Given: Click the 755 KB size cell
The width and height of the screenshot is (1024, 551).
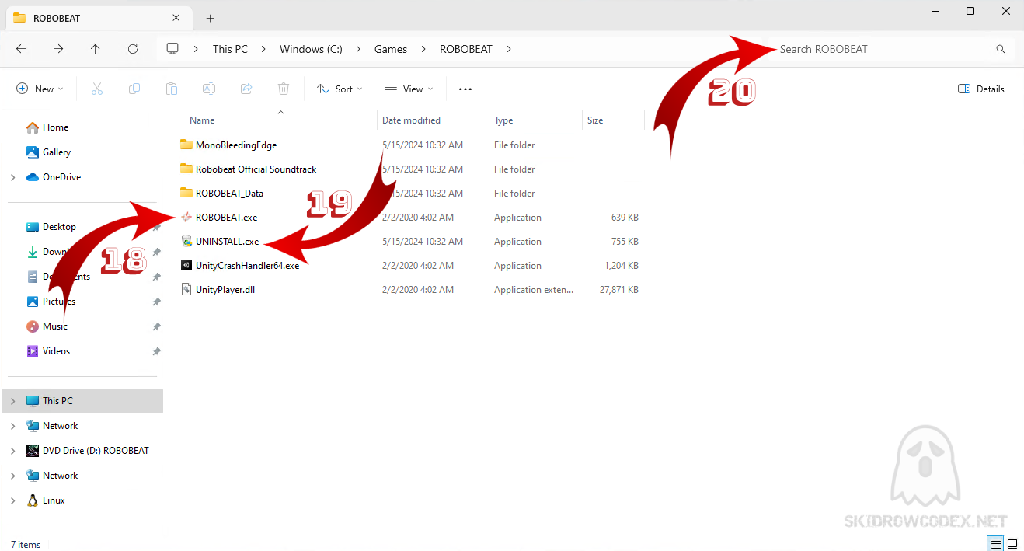Looking at the screenshot, I should [625, 242].
